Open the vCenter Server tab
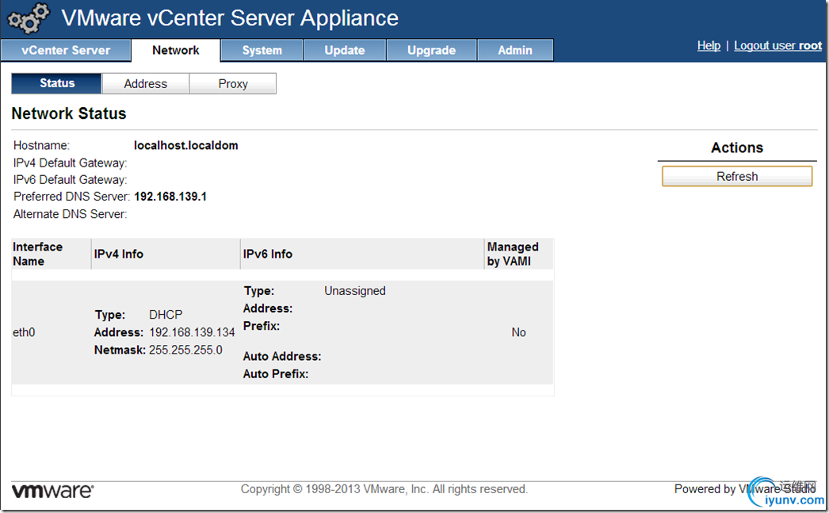The image size is (829, 513). [x=66, y=50]
